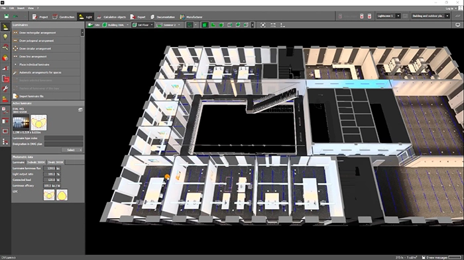Select the colour filter sphere tool in sidebar

[5, 58]
